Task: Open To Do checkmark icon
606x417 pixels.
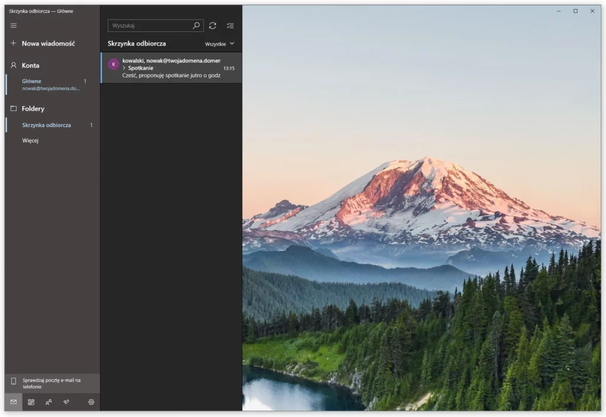Action: (66, 402)
